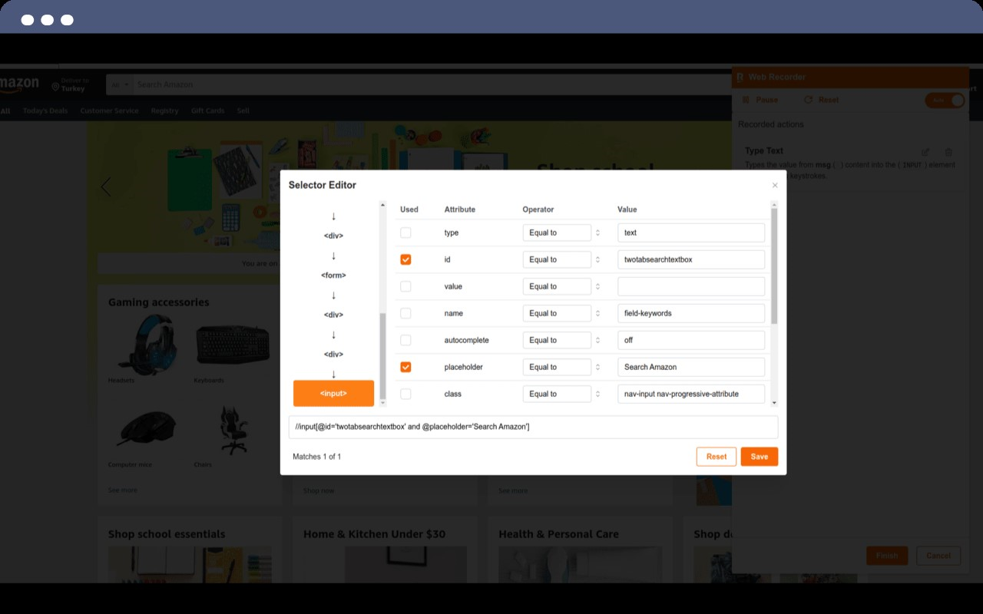Select the highlighted <input> node
The image size is (983, 614).
(x=333, y=393)
